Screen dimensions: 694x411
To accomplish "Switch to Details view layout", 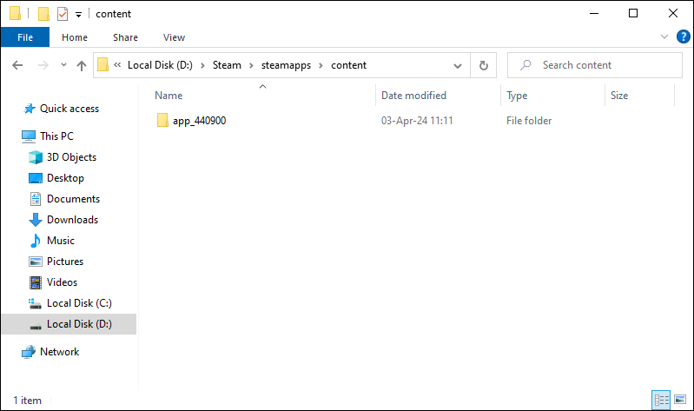I will click(x=662, y=400).
